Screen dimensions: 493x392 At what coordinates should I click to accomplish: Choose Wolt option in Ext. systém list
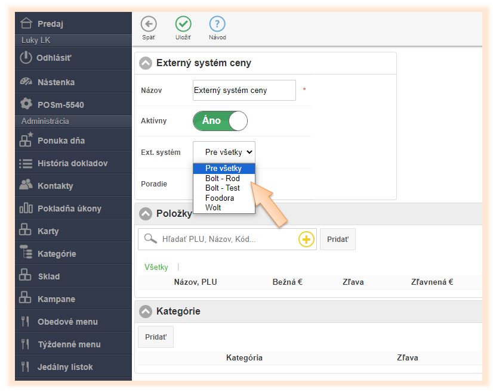click(x=213, y=207)
